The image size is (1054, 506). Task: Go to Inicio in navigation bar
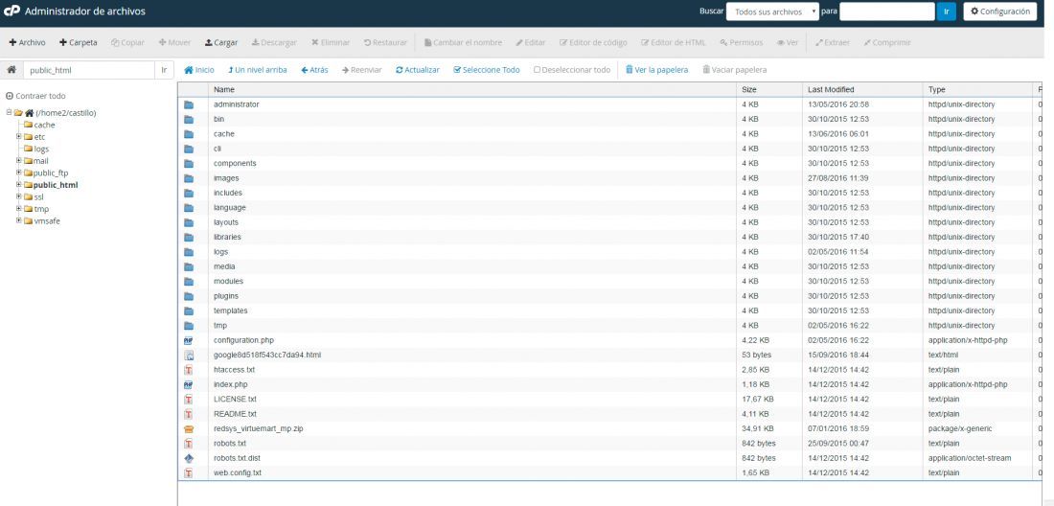point(199,70)
